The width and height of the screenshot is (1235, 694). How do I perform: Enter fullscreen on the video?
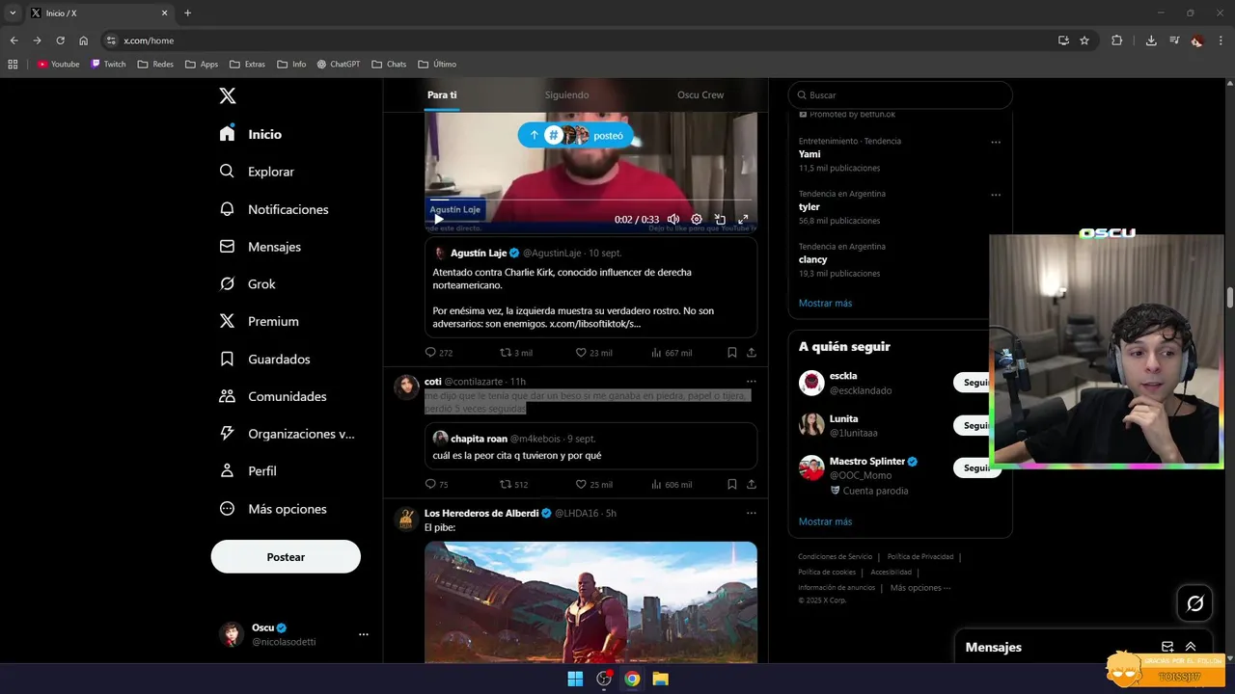click(x=743, y=219)
